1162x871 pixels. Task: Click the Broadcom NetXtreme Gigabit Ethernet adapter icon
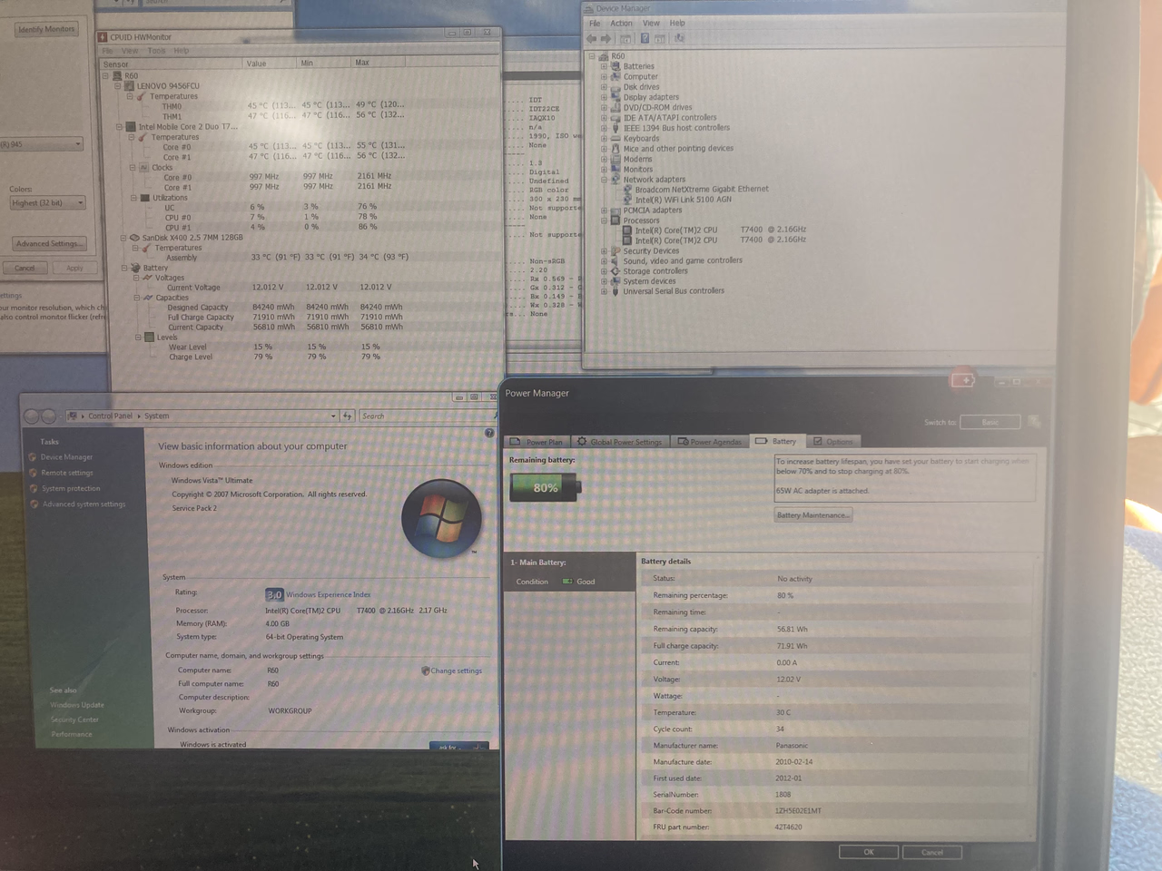627,190
